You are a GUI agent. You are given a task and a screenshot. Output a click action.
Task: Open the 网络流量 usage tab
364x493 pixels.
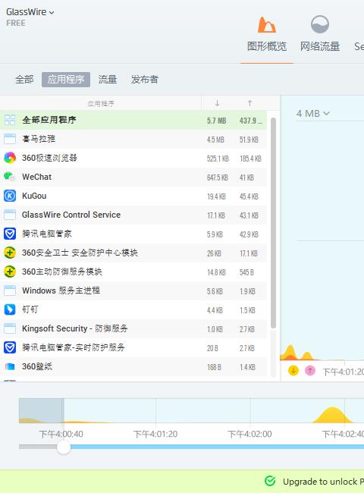pos(320,34)
